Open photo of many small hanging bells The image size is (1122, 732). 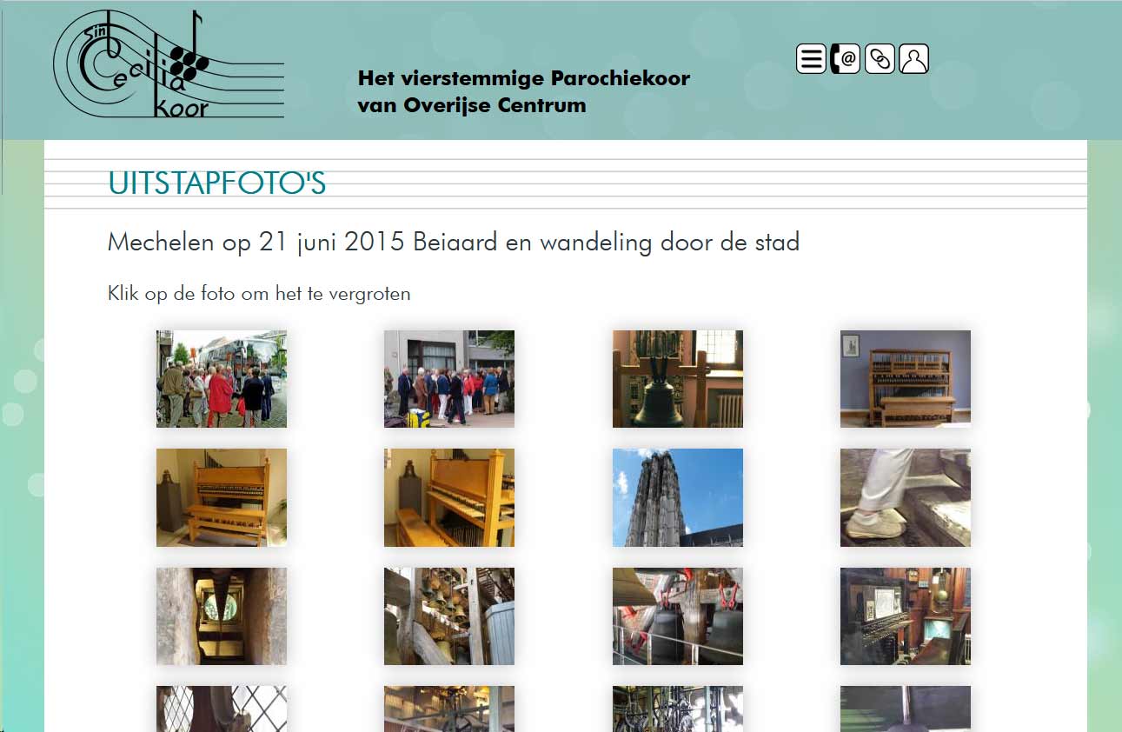click(449, 616)
